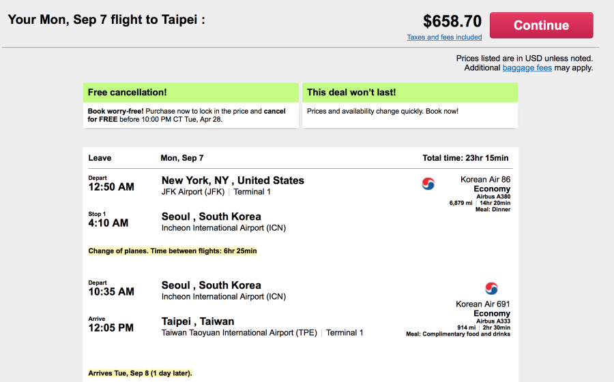Open the Taxes and fees included link
The image size is (614, 382).
(444, 37)
